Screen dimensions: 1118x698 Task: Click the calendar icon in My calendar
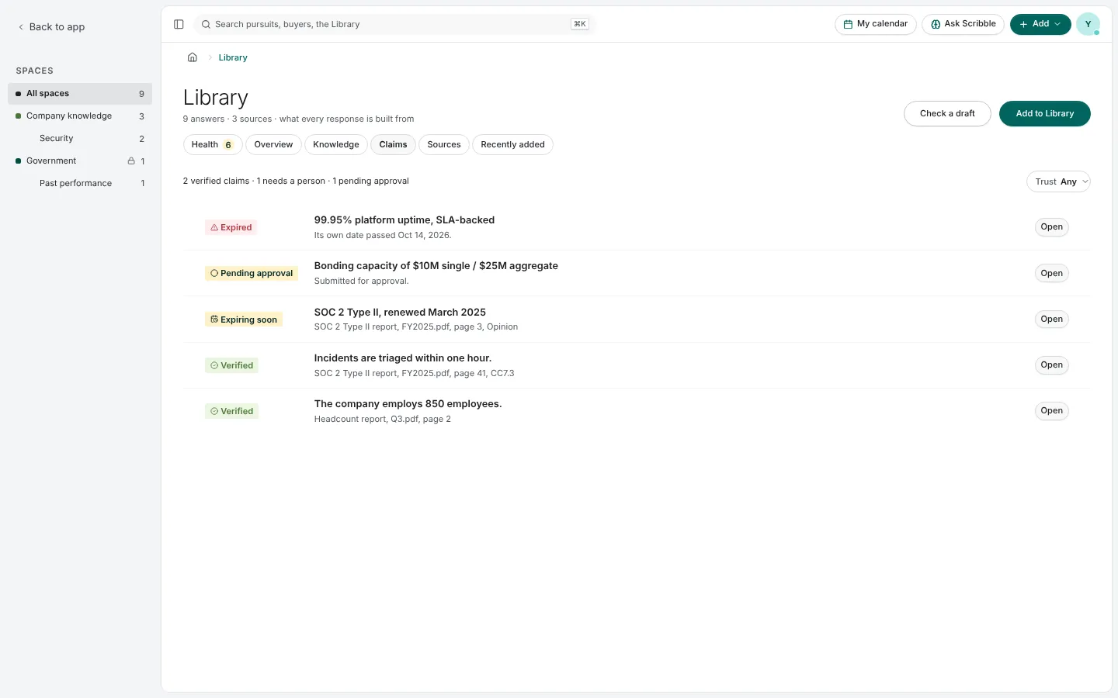point(848,24)
